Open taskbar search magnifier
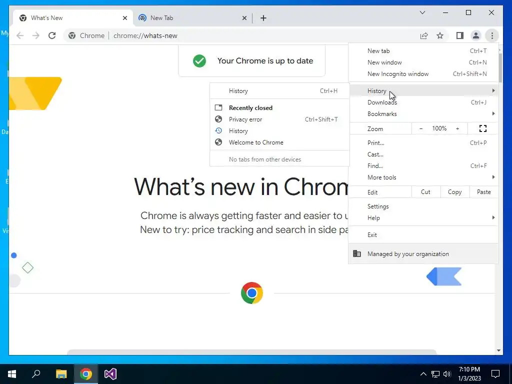Viewport: 512px width, 384px height. pyautogui.click(x=36, y=373)
